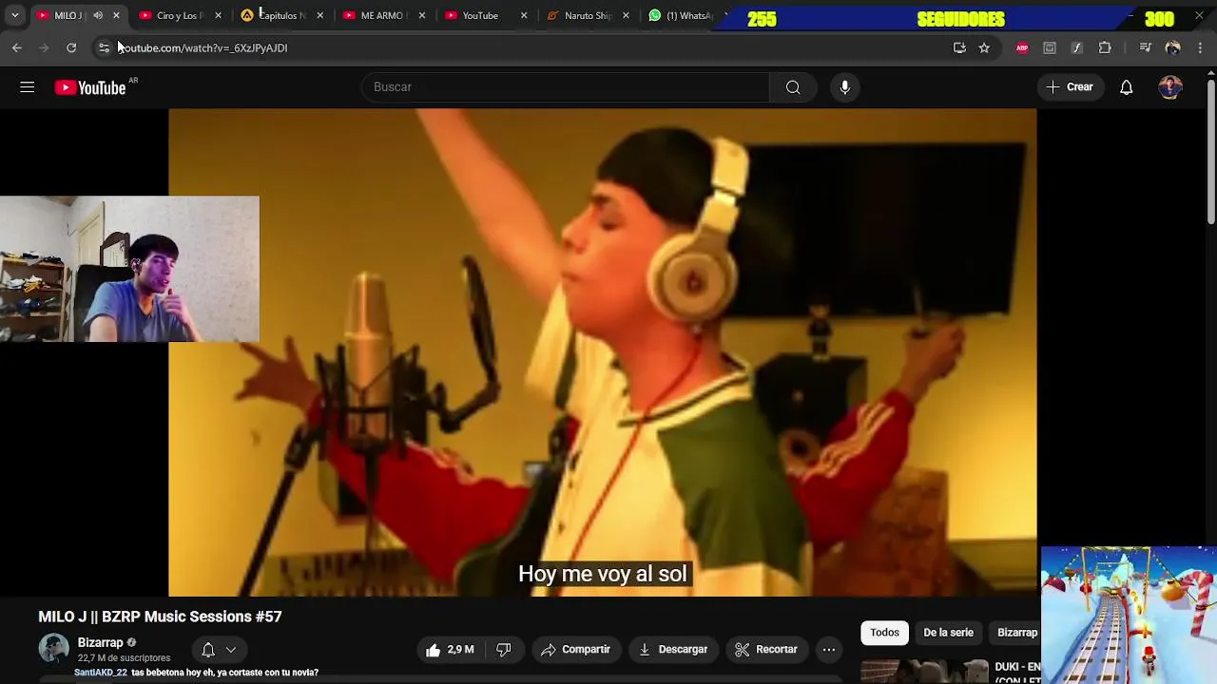Bookmark this page with the star
This screenshot has height=684, width=1217.
point(984,47)
